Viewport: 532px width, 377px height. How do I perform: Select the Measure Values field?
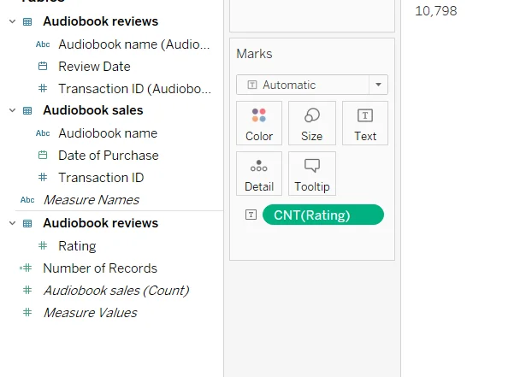click(x=90, y=313)
